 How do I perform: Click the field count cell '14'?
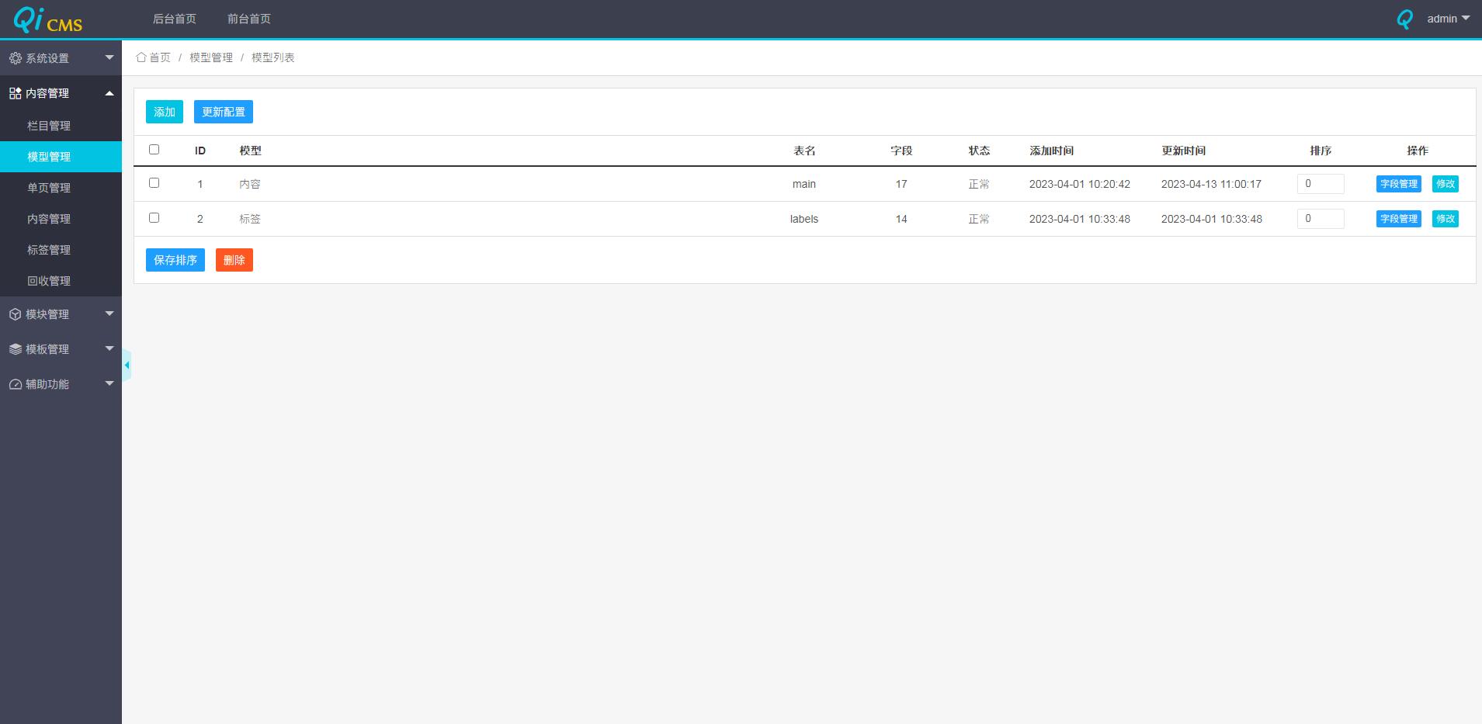point(901,219)
